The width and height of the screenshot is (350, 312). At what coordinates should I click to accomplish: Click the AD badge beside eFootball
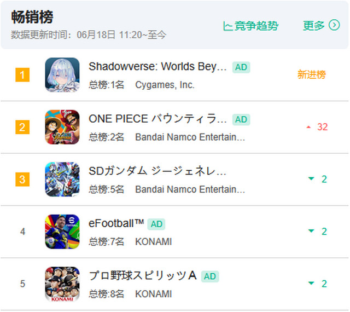pyautogui.click(x=156, y=224)
